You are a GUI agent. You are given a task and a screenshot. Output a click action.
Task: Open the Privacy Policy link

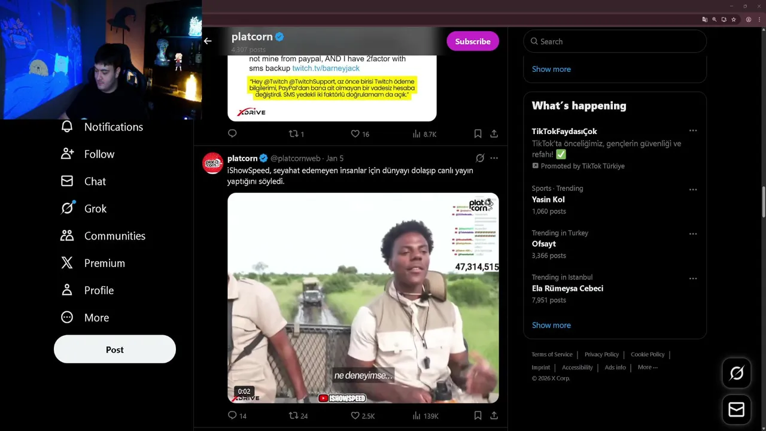(x=601, y=354)
